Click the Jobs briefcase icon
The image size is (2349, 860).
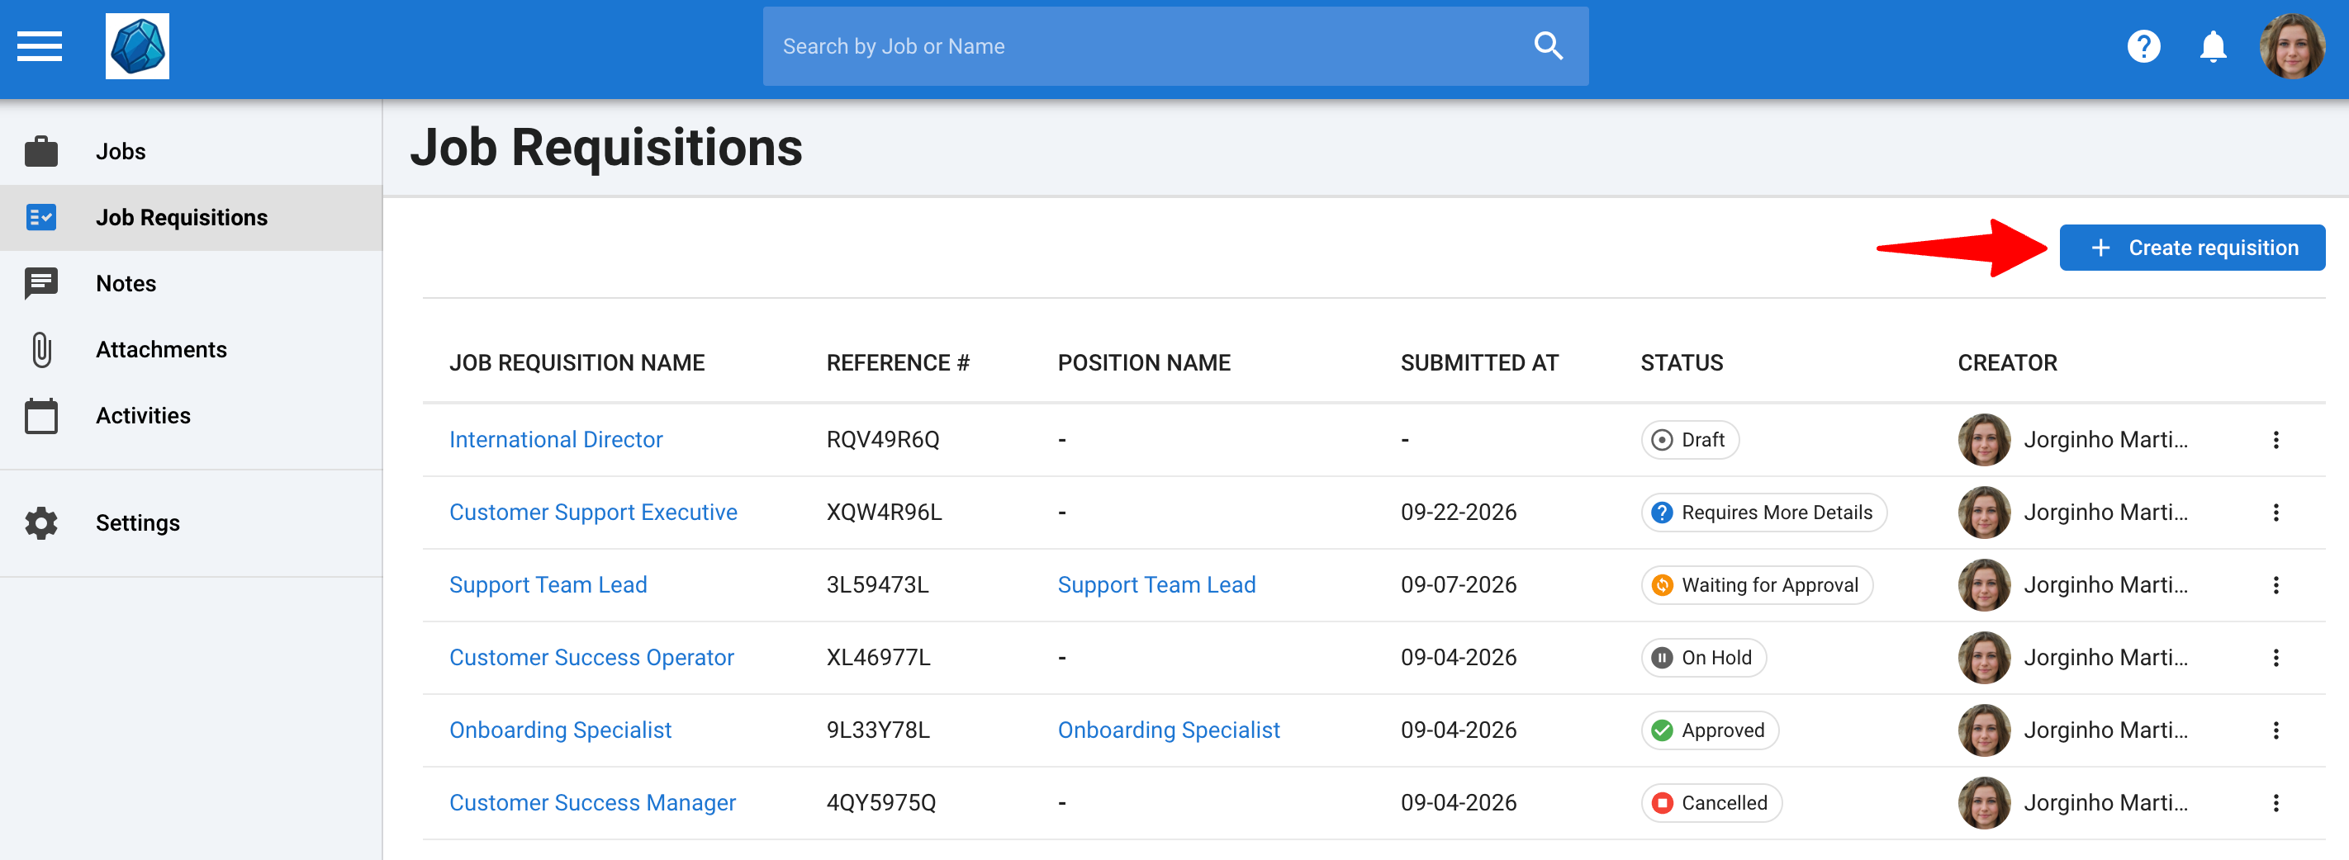click(41, 151)
